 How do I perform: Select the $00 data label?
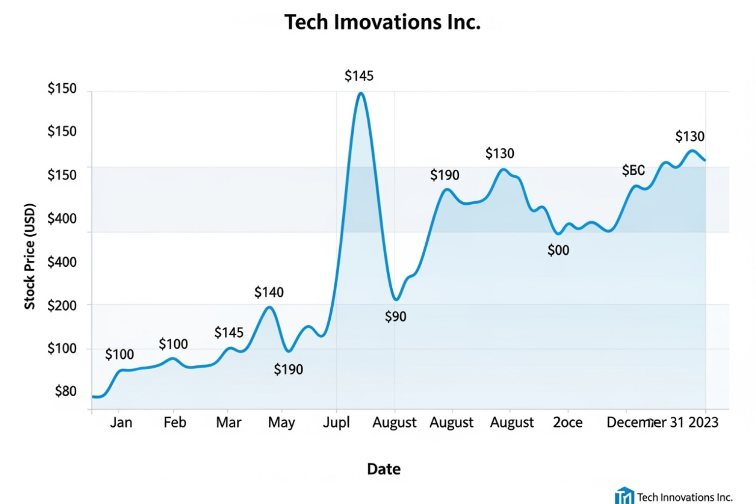pyautogui.click(x=558, y=251)
